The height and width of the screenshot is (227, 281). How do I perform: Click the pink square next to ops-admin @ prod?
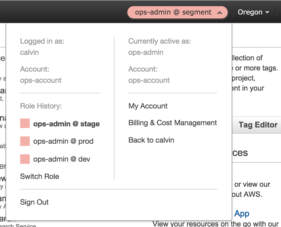[25, 141]
